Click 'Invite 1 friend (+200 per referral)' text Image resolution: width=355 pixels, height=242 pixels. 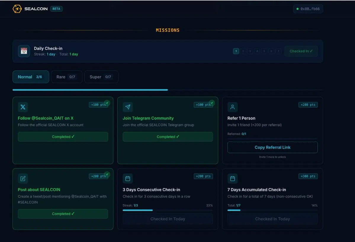254,125
